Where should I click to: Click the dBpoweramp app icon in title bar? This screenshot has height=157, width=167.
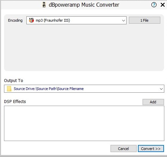click(x=44, y=5)
